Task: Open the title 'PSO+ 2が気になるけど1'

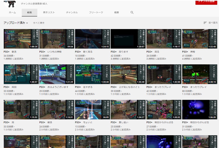Action: [125, 87]
